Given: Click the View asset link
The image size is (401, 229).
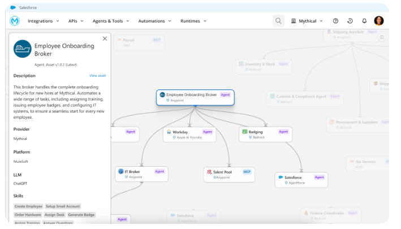Looking at the screenshot, I should click(x=97, y=76).
